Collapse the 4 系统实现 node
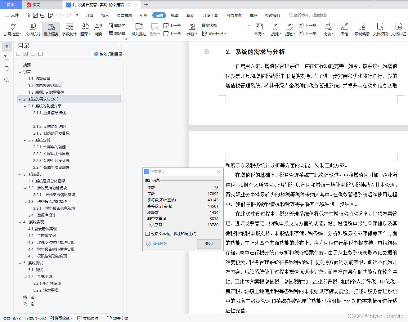408x322 pixels. [20, 222]
